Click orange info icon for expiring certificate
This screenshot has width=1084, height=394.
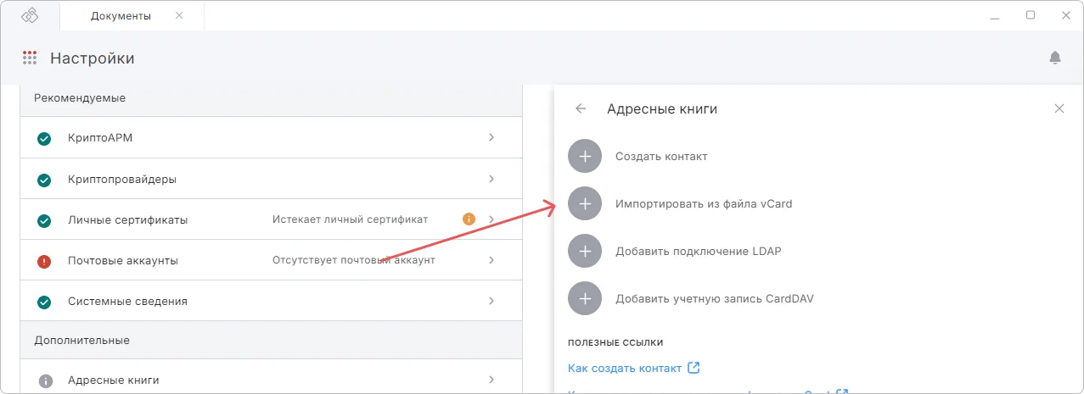[469, 219]
